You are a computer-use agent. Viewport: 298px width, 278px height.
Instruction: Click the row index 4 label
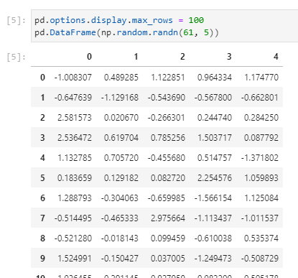(x=42, y=158)
